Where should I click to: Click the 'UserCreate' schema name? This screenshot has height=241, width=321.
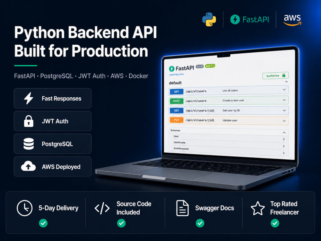(179, 142)
